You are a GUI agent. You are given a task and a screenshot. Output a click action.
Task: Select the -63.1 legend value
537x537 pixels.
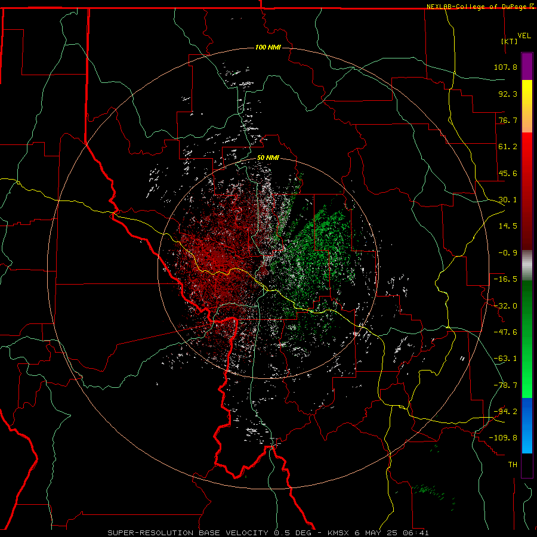pos(505,359)
